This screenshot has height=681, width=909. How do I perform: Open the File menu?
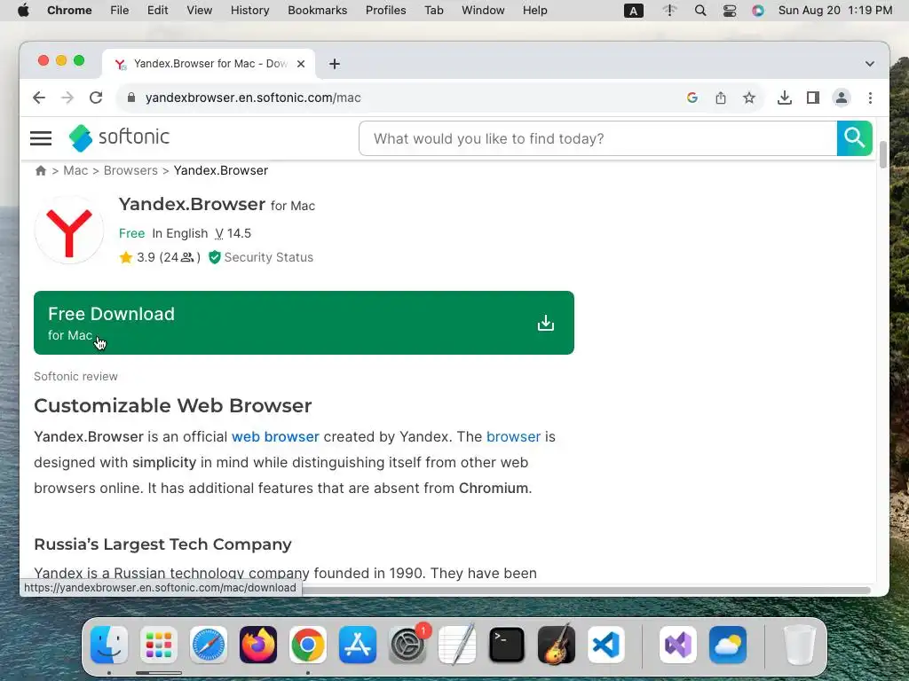(120, 11)
